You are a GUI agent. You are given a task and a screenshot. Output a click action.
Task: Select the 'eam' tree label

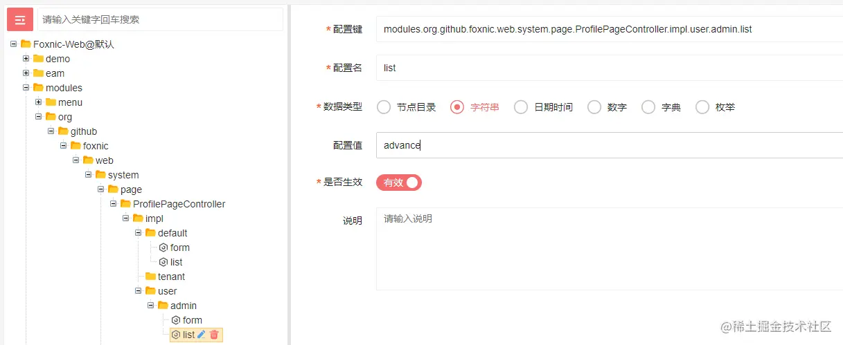point(55,73)
